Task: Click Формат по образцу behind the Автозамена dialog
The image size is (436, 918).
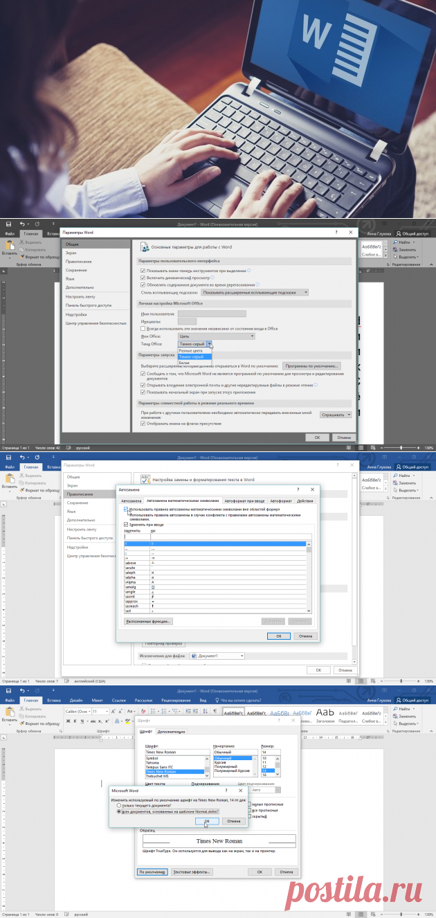Action: pos(41,492)
